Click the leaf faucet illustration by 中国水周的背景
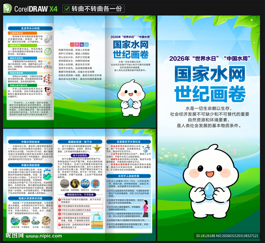 point(48,174)
